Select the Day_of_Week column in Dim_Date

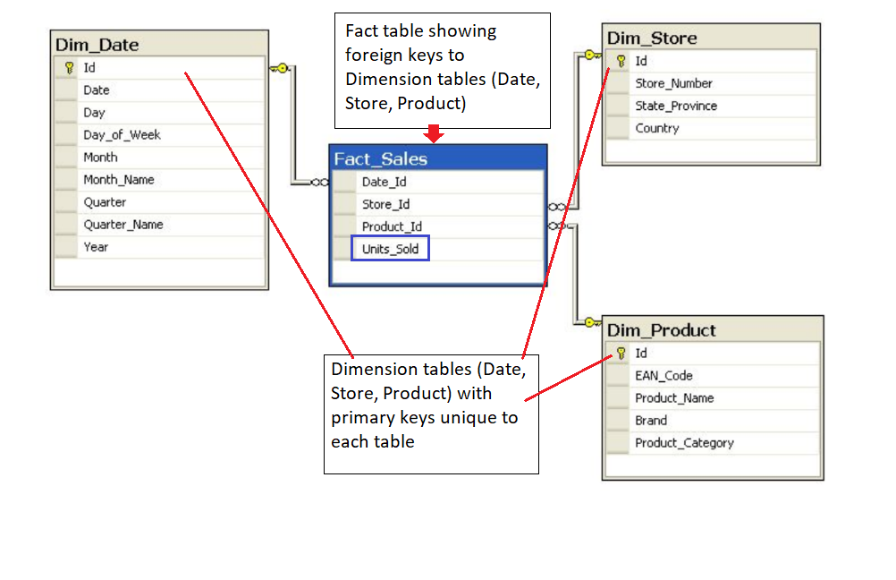point(123,135)
